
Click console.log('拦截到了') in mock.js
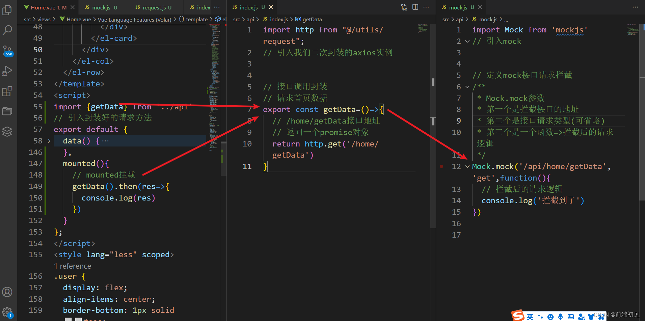tap(533, 200)
